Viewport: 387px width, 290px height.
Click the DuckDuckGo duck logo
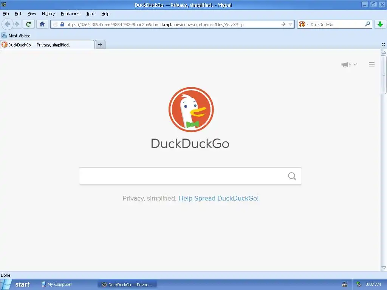point(191,110)
